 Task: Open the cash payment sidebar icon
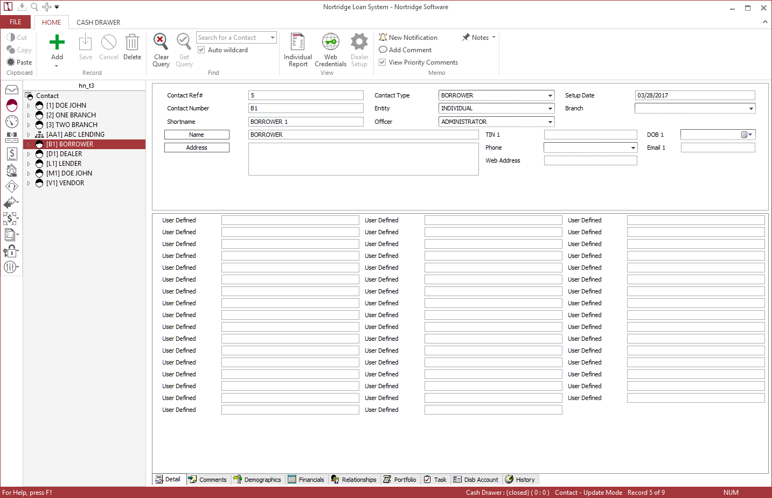point(12,137)
